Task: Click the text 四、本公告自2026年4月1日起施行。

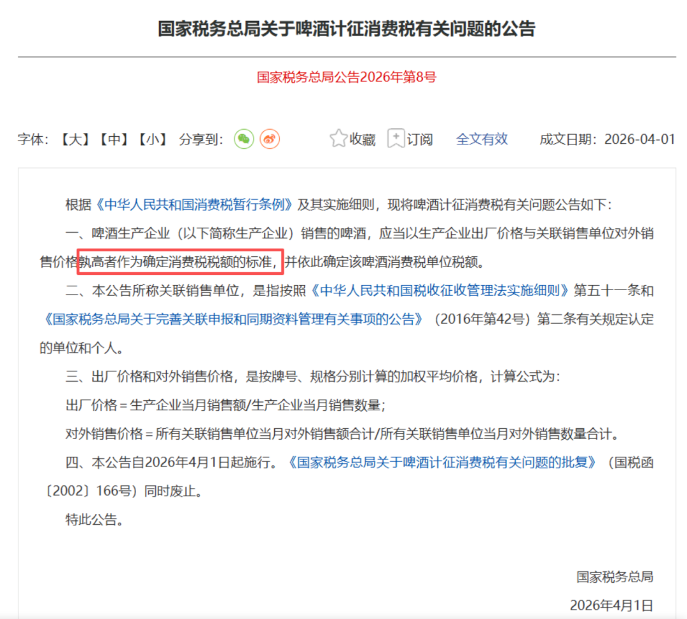Action: point(172,462)
